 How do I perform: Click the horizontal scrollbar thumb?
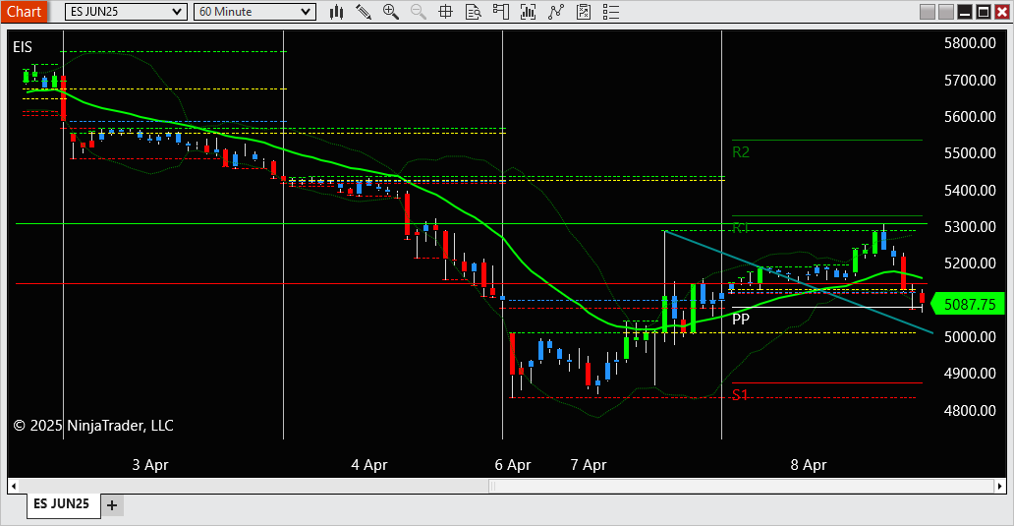tap(741, 486)
